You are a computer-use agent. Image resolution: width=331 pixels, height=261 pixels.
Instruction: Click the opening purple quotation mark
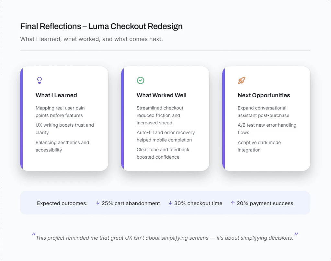pyautogui.click(x=34, y=234)
